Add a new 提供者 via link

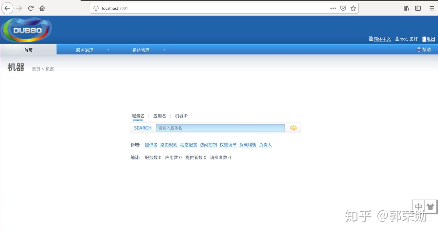(151, 145)
